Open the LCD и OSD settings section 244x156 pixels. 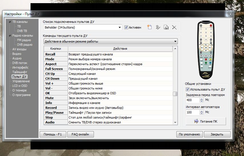20,86
